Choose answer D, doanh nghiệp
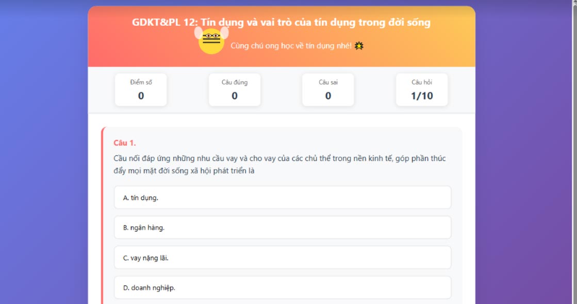This screenshot has width=577, height=304. (283, 287)
